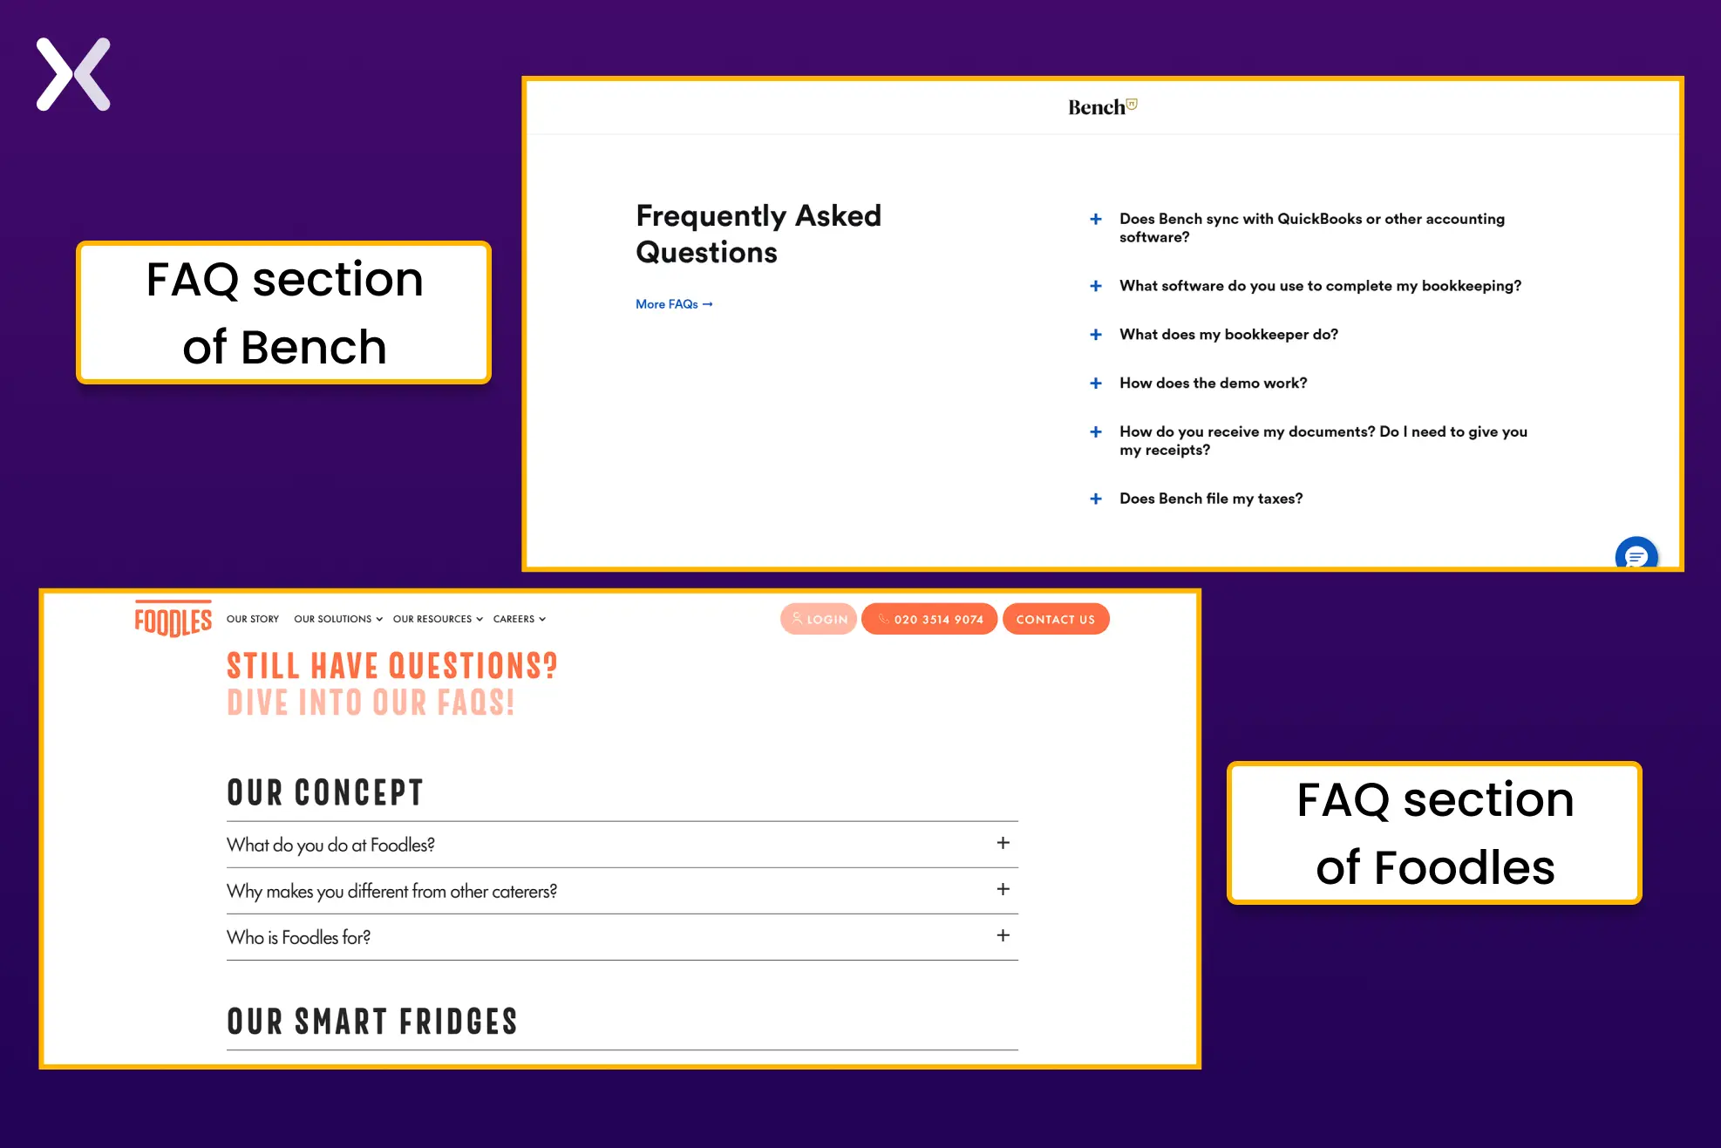
Task: Expand 'What do you do at Foodles?' question
Action: (x=1003, y=845)
